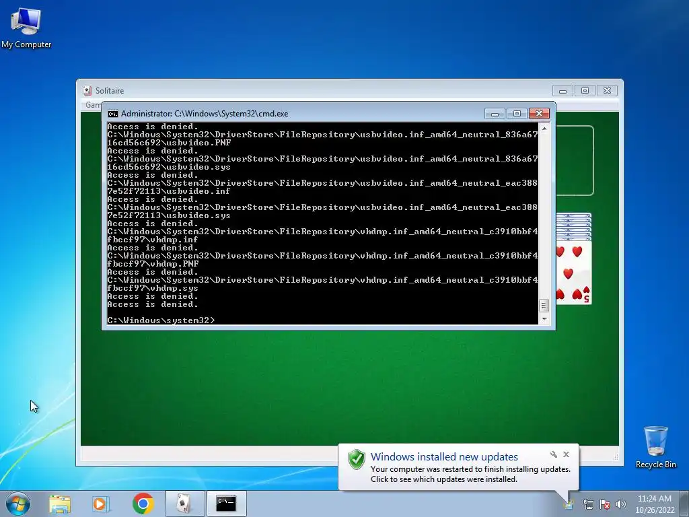Close the cmd.exe window
The image size is (689, 517).
pos(539,114)
